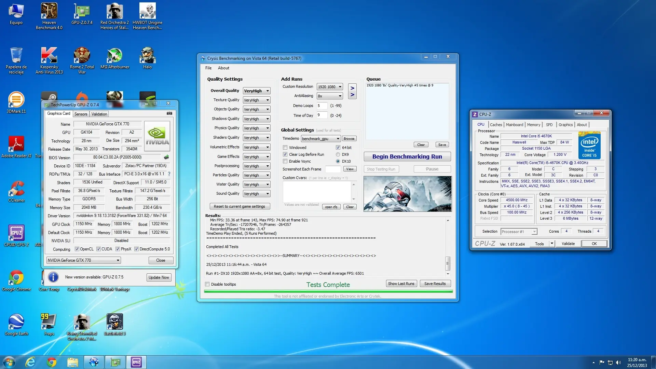
Task: Click Reset to current game settings
Action: (x=240, y=206)
